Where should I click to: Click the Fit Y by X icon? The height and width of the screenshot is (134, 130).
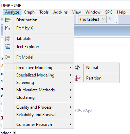[8, 28]
